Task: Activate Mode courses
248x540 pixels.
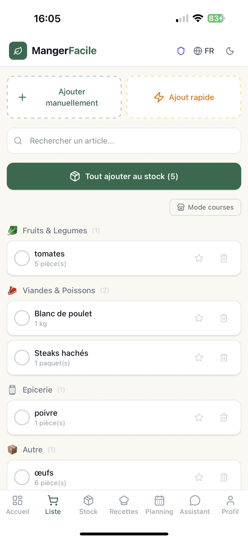Action: 205,207
